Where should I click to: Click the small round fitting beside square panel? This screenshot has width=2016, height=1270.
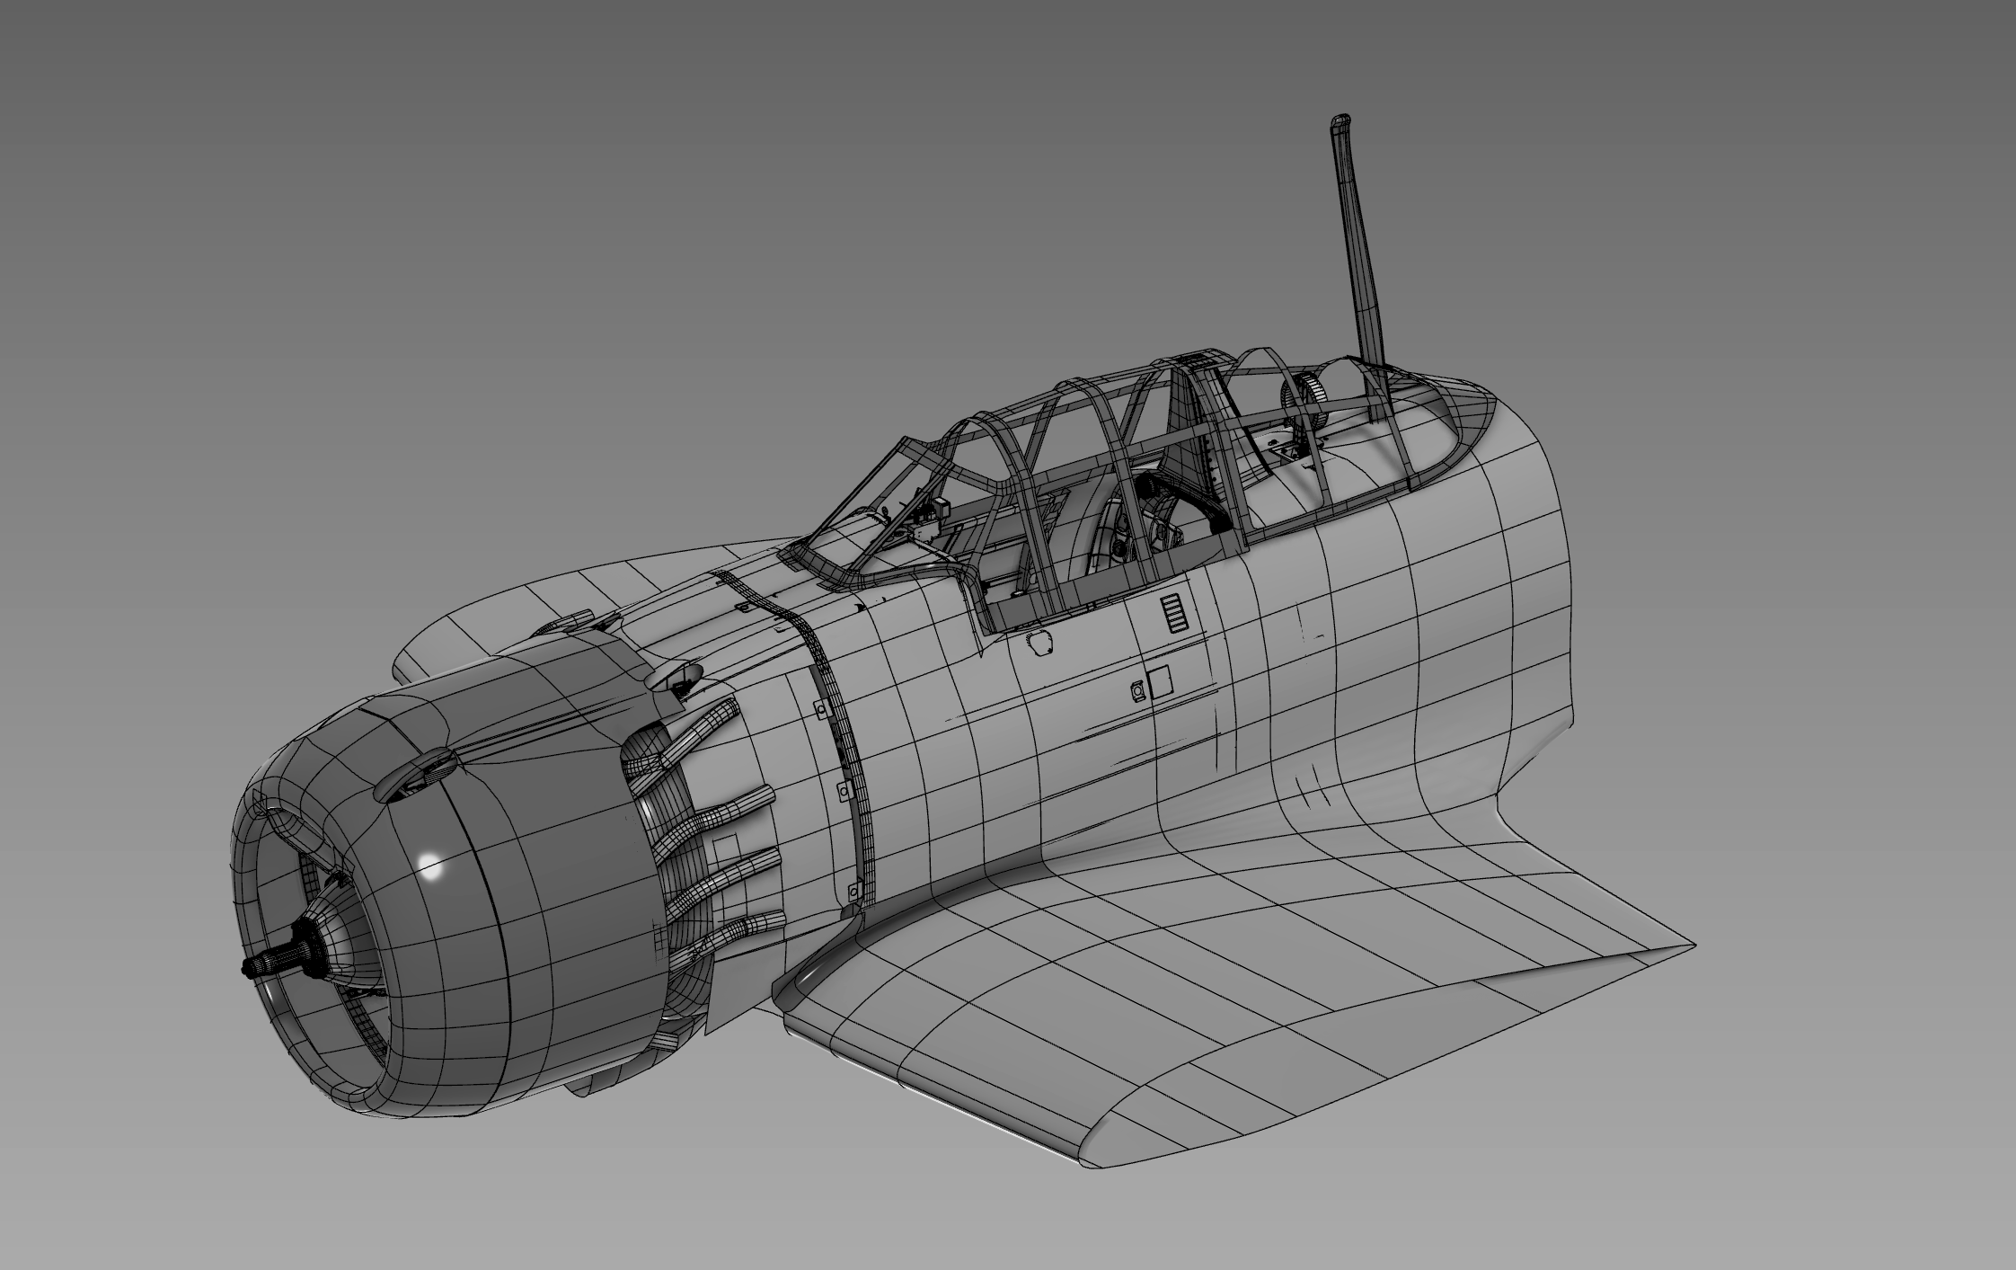coord(1138,689)
